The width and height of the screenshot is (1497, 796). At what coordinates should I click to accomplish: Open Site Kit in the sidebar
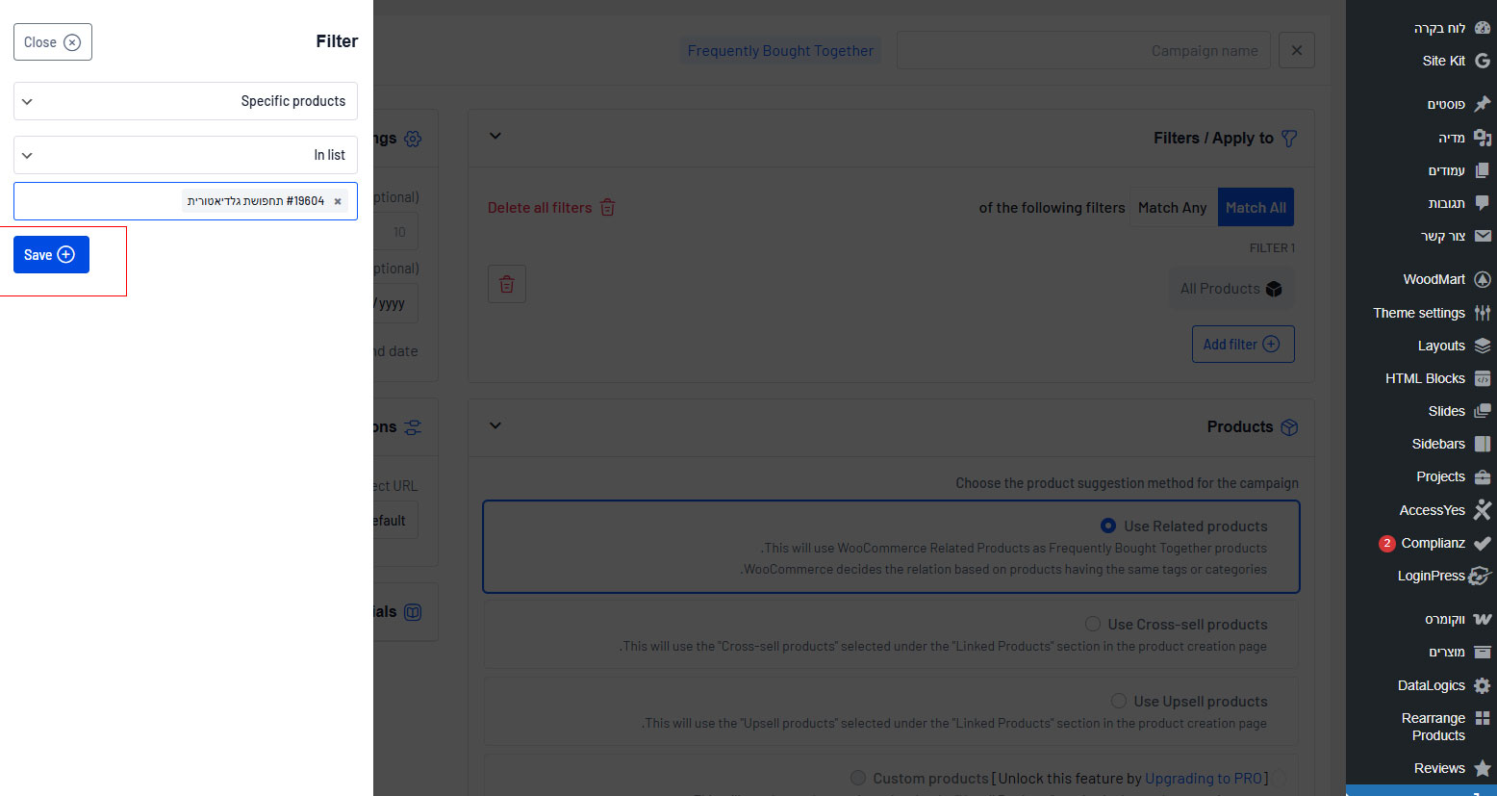tap(1443, 61)
